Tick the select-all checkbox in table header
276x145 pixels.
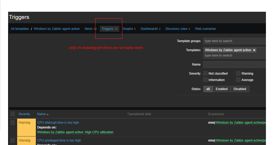coord(13,114)
